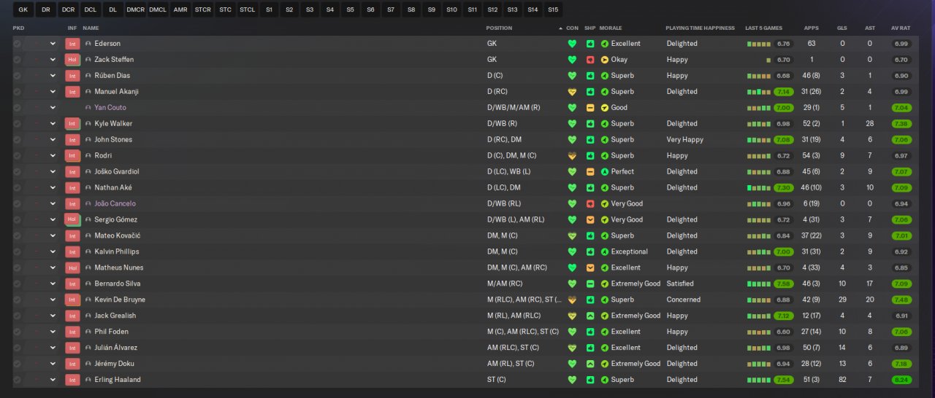Image resolution: width=935 pixels, height=398 pixels.
Task: Select the AMR position slot
Action: [180, 9]
